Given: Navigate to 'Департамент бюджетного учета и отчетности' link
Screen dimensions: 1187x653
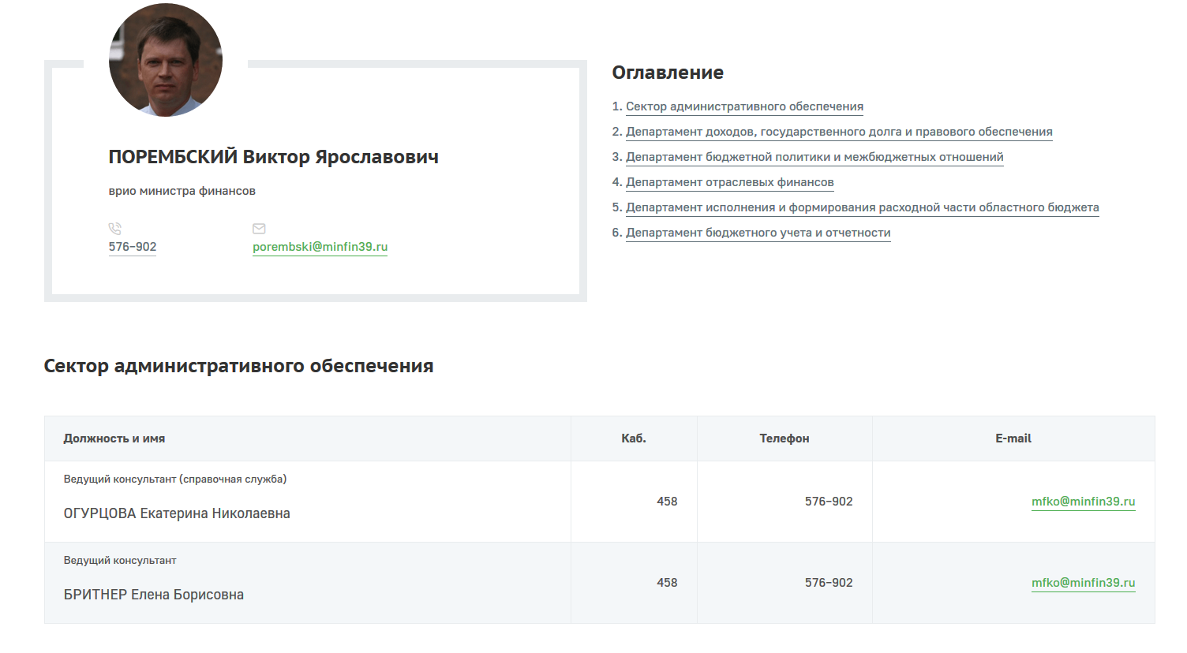Looking at the screenshot, I should pos(758,233).
